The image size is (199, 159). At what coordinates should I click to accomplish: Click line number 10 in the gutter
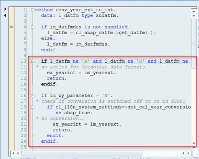pos(23,61)
